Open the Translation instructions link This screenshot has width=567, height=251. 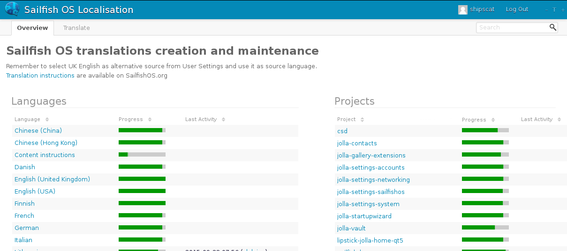pyautogui.click(x=40, y=75)
